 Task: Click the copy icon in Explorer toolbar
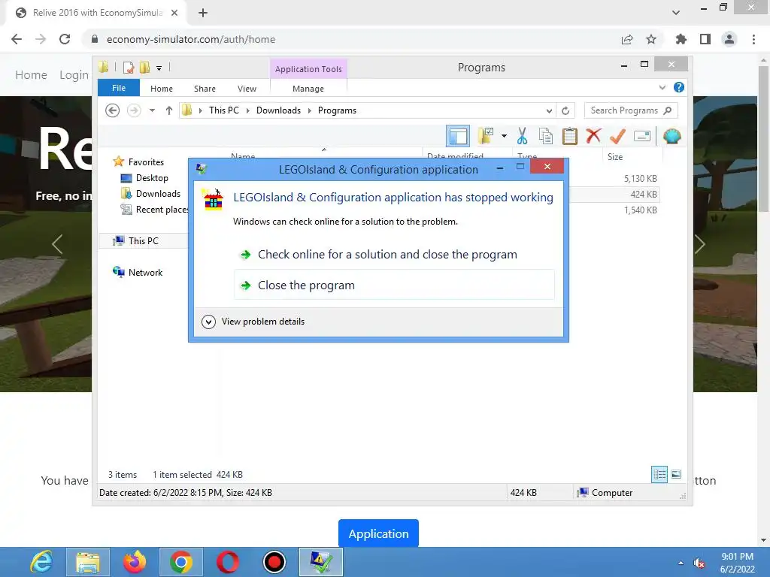coord(546,136)
